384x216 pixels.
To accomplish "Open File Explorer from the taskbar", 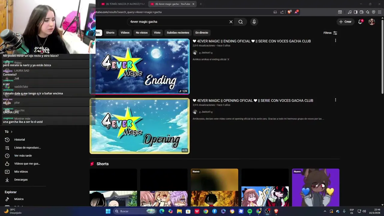I will pyautogui.click(x=179, y=211).
